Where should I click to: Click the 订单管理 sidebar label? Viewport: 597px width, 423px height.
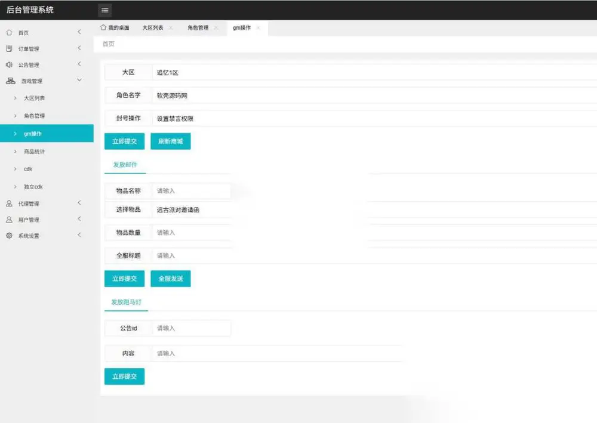click(29, 49)
